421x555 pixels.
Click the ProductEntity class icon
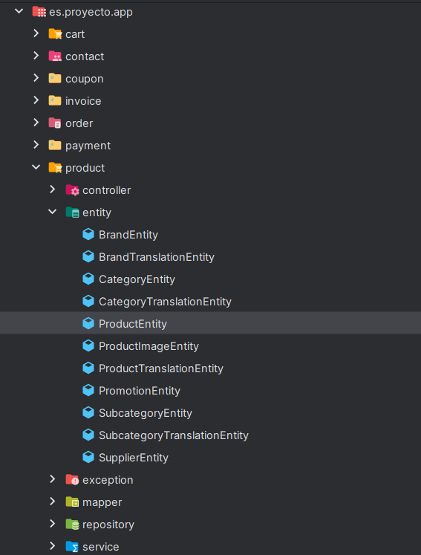(88, 323)
